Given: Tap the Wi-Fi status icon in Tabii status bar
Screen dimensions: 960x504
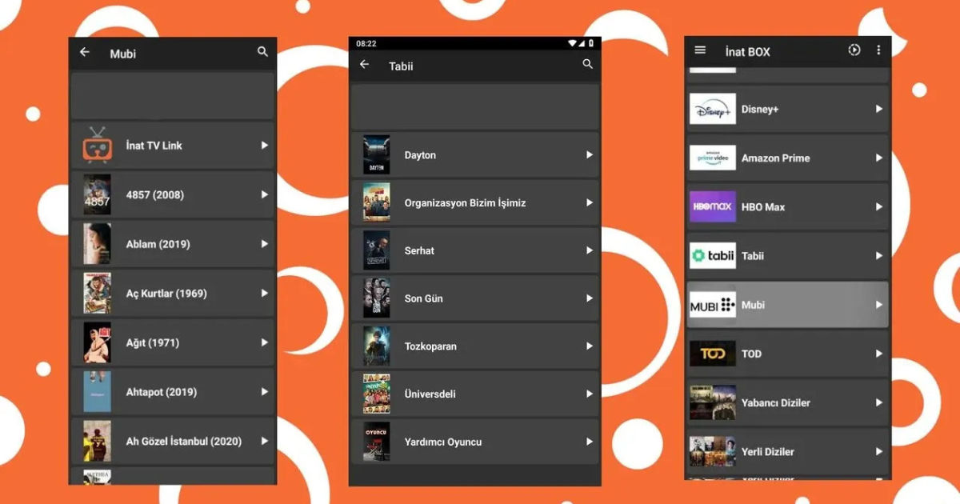Looking at the screenshot, I should pos(573,43).
